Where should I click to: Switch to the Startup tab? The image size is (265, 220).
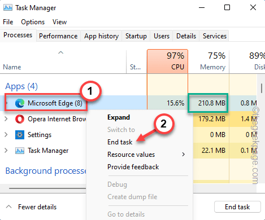click(136, 36)
